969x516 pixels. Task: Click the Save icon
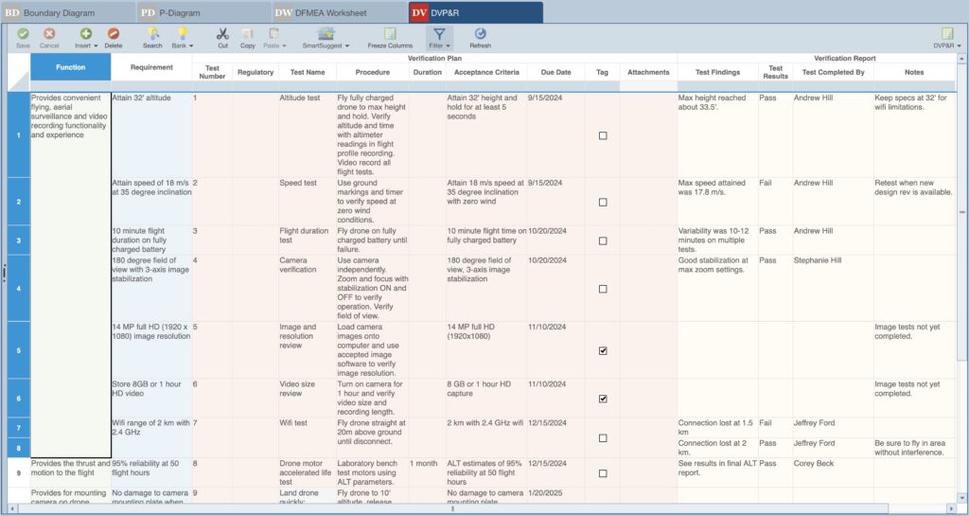click(x=23, y=34)
